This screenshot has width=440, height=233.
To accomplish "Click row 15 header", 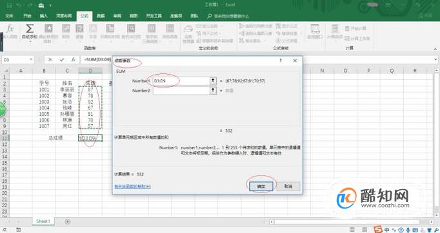I will point(5,163).
